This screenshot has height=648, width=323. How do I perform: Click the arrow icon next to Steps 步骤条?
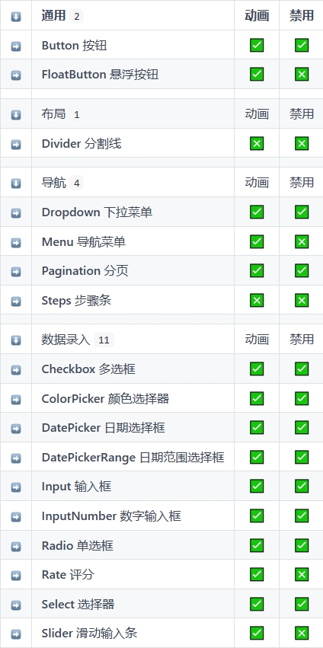pyautogui.click(x=16, y=301)
